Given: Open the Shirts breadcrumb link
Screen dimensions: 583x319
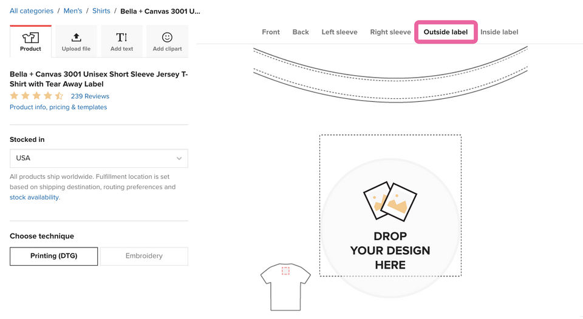Looking at the screenshot, I should tap(101, 11).
